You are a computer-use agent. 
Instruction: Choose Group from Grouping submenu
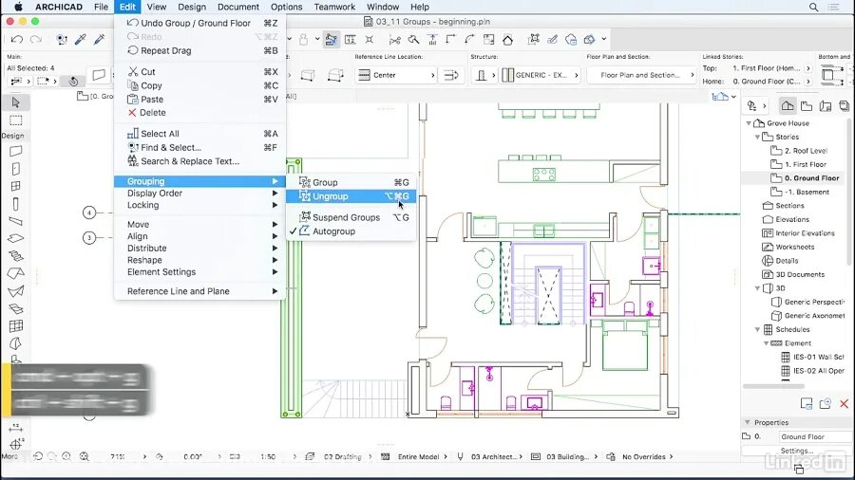coord(351,182)
